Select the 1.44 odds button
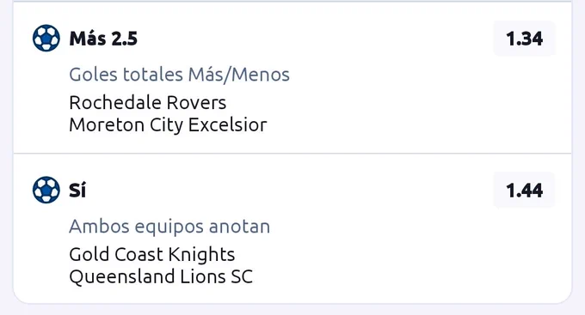 pyautogui.click(x=524, y=191)
